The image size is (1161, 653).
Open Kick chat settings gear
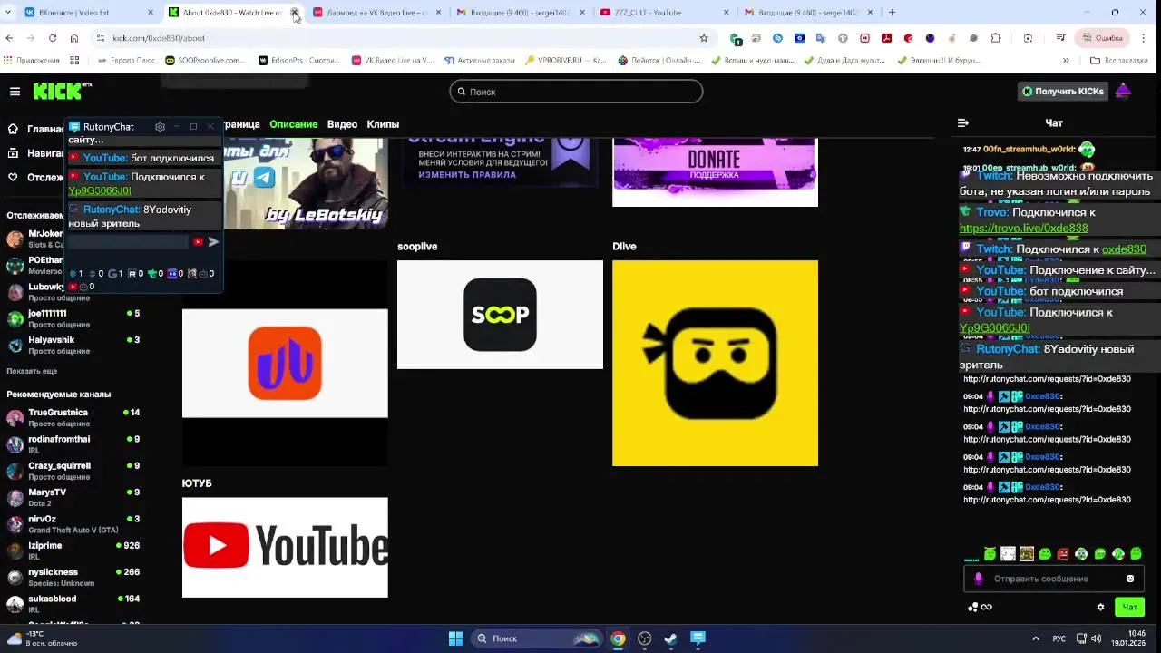pos(1100,608)
